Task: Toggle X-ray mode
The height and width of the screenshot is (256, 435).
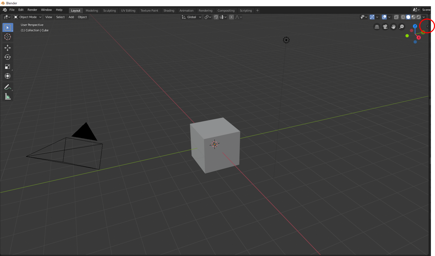Action: click(x=396, y=17)
